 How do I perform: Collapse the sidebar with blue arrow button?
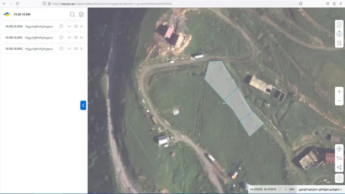(x=83, y=105)
